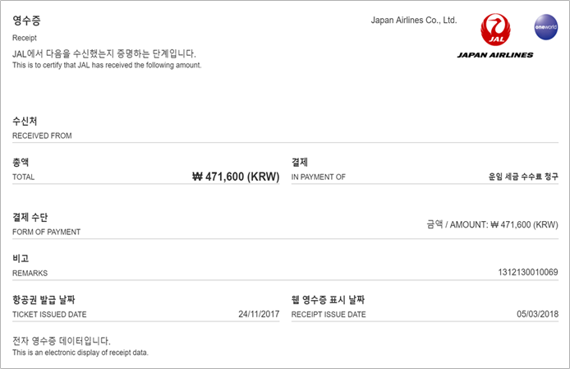Viewport: 570px width, 369px height.
Task: Click the 총액 TOTAL label
Action: [21, 163]
